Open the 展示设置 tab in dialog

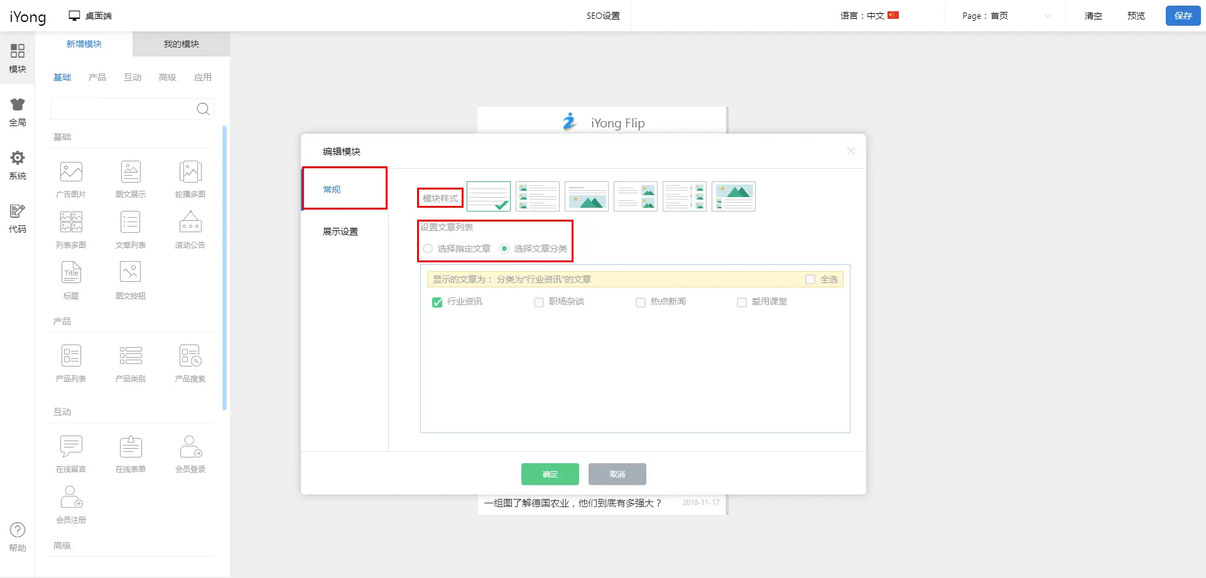pos(340,232)
